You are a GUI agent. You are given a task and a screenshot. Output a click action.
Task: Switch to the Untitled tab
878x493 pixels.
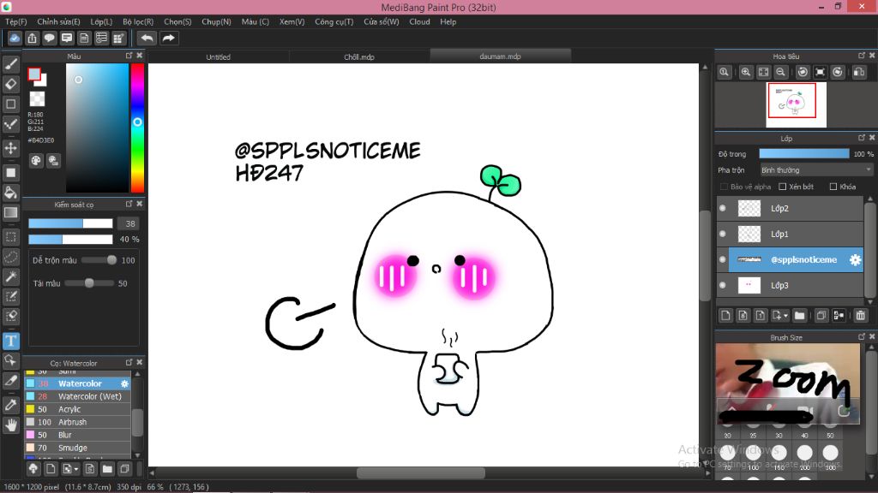point(219,56)
